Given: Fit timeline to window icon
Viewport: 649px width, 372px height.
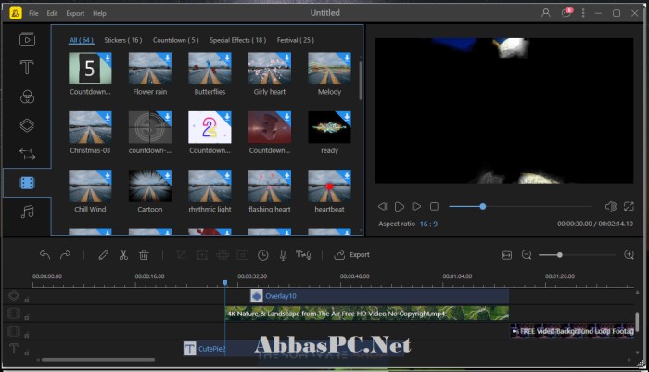Looking at the screenshot, I should (506, 255).
